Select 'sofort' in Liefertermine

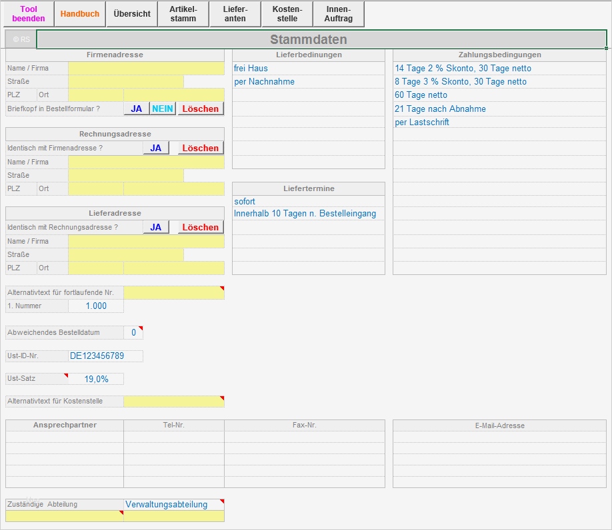(x=309, y=202)
